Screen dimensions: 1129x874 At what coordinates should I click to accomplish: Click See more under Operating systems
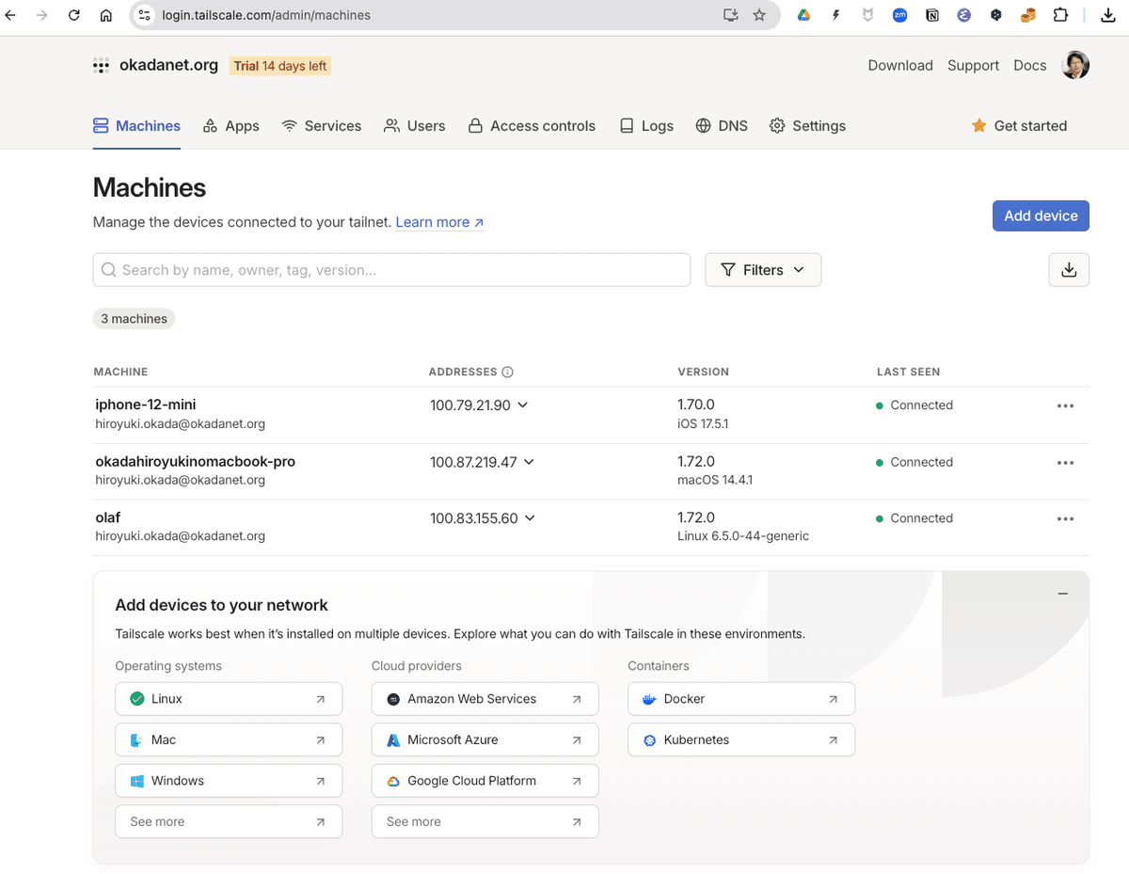click(x=229, y=822)
